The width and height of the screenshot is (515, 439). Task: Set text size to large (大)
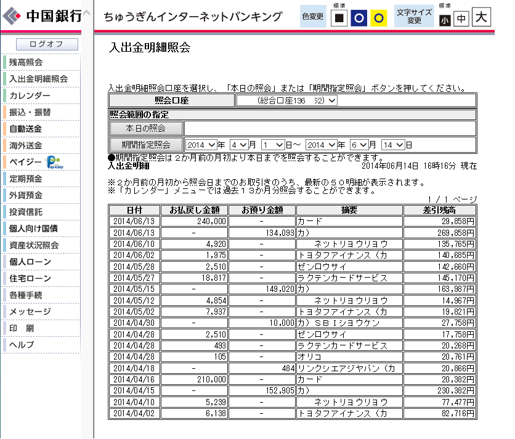[x=481, y=17]
